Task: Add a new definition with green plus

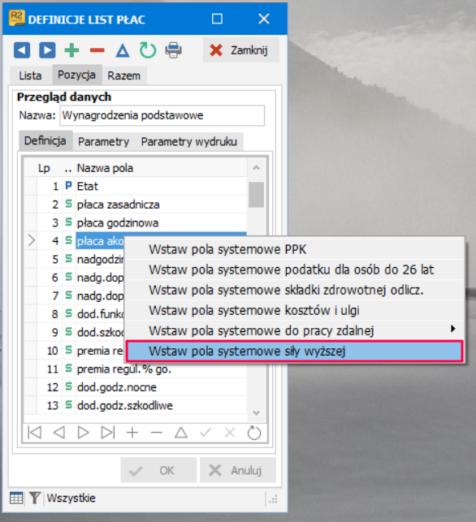Action: pos(72,50)
